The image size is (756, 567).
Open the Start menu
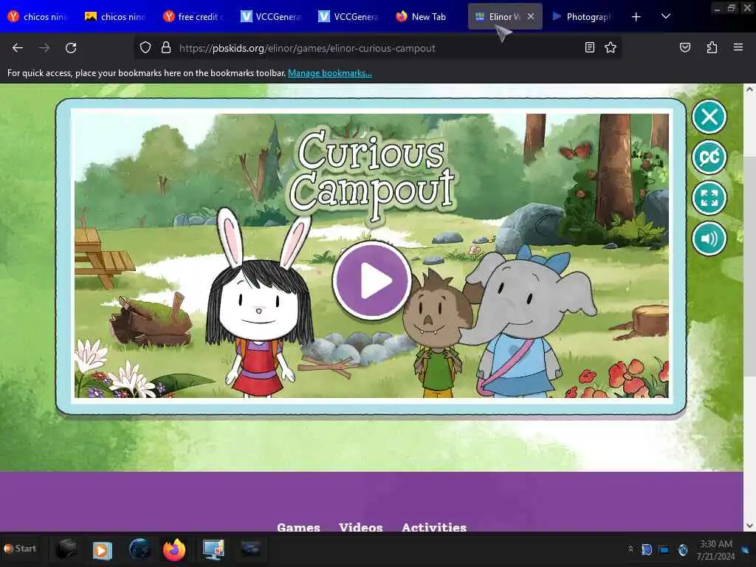(x=20, y=549)
